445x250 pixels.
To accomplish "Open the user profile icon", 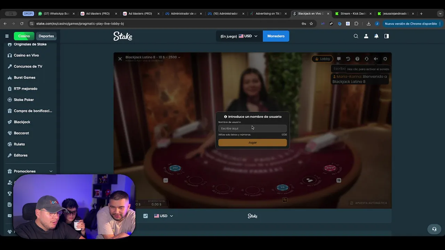I will (366, 36).
